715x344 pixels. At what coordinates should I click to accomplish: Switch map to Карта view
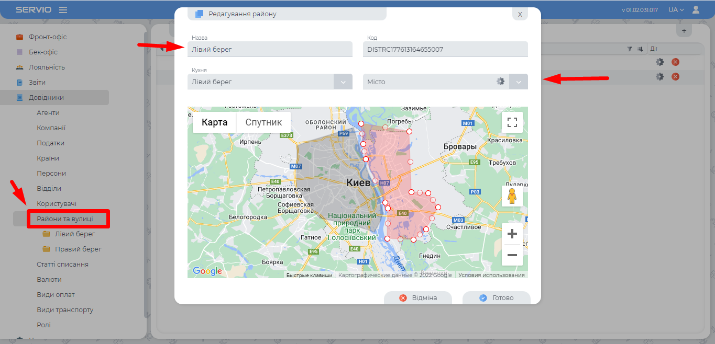pos(215,122)
